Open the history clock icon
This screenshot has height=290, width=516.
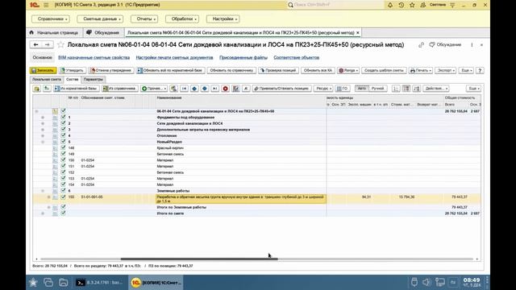click(x=402, y=5)
